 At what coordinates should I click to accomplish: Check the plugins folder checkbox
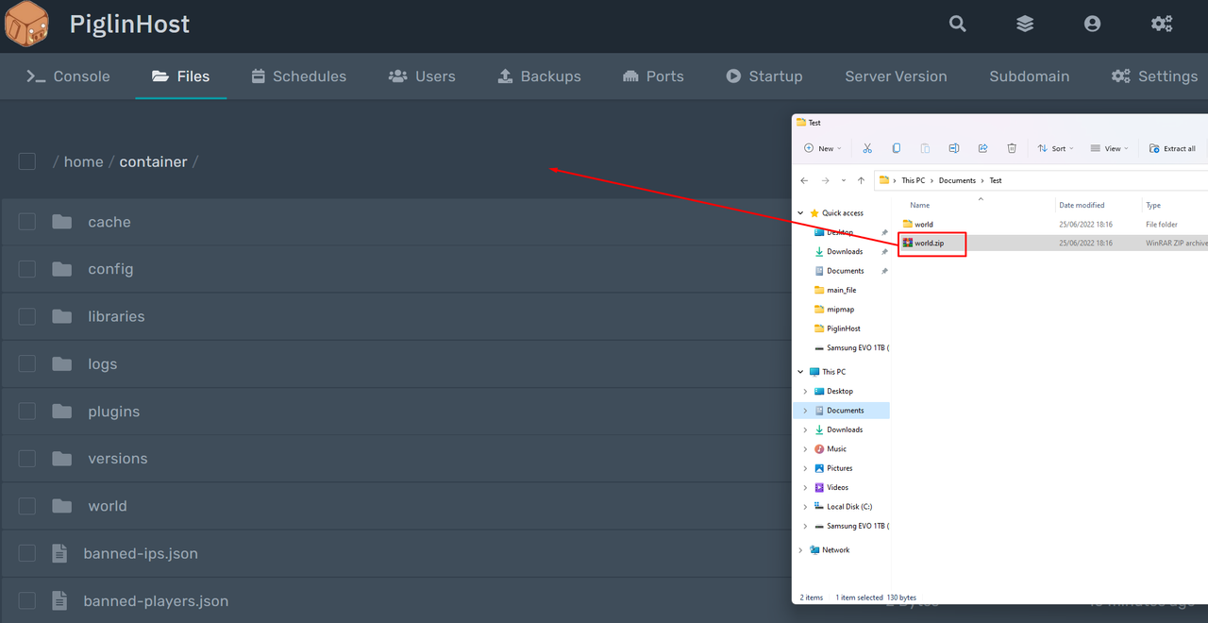coord(27,412)
